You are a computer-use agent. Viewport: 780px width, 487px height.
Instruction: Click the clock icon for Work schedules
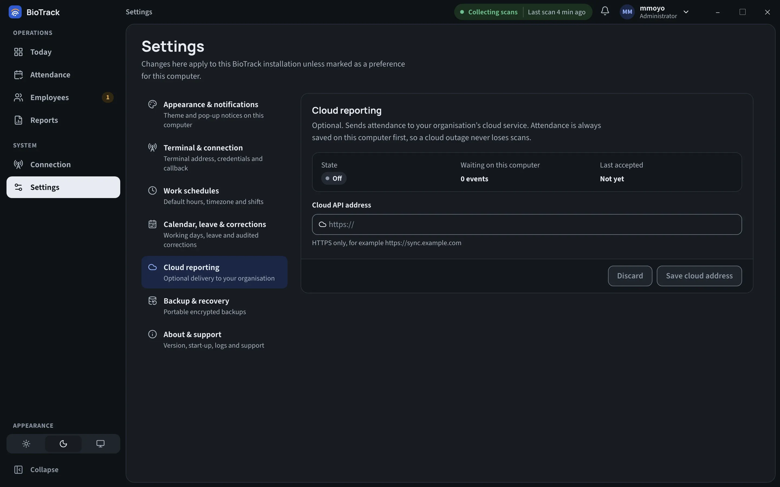click(152, 190)
